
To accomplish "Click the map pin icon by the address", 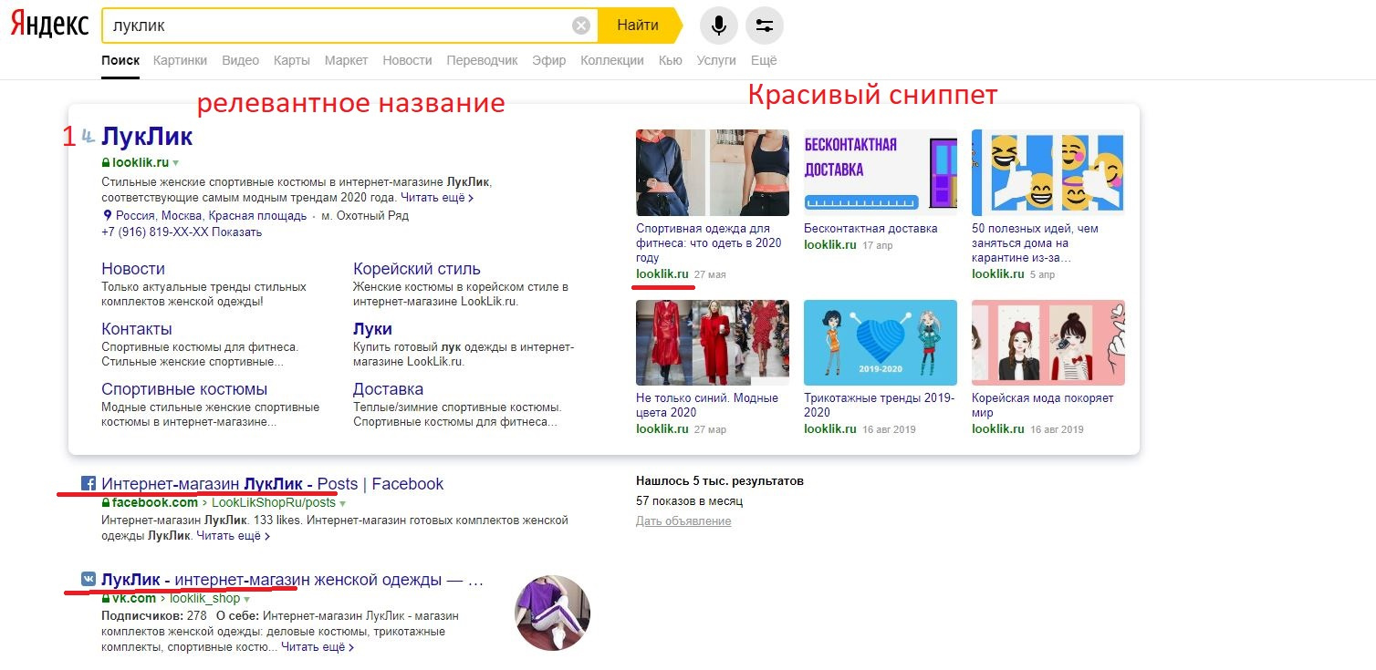I will pos(107,215).
